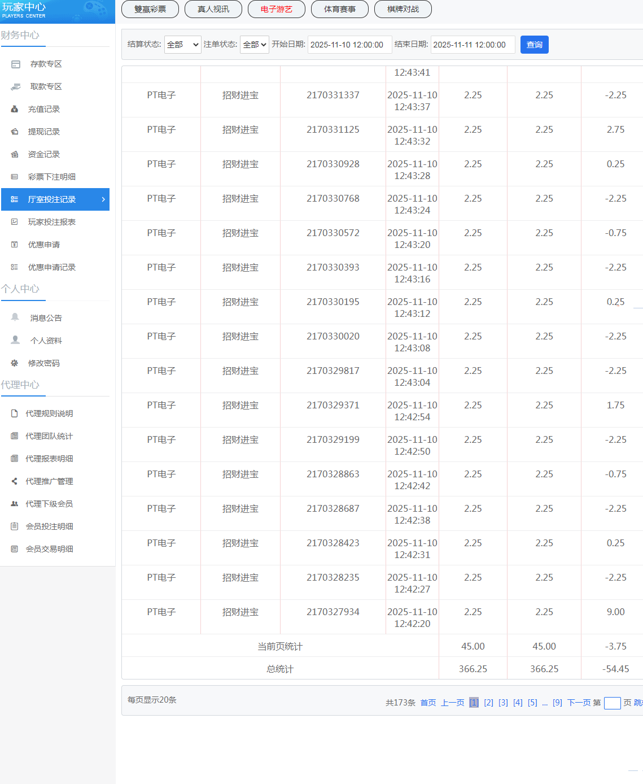Click the 充值记录 sidebar icon
This screenshot has height=784, width=643.
[15, 109]
